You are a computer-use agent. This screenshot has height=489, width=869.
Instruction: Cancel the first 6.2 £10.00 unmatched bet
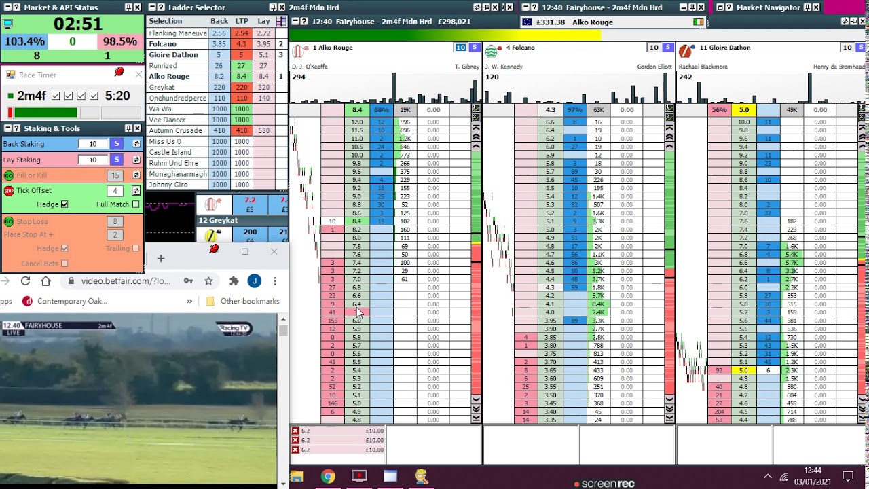pyautogui.click(x=295, y=431)
